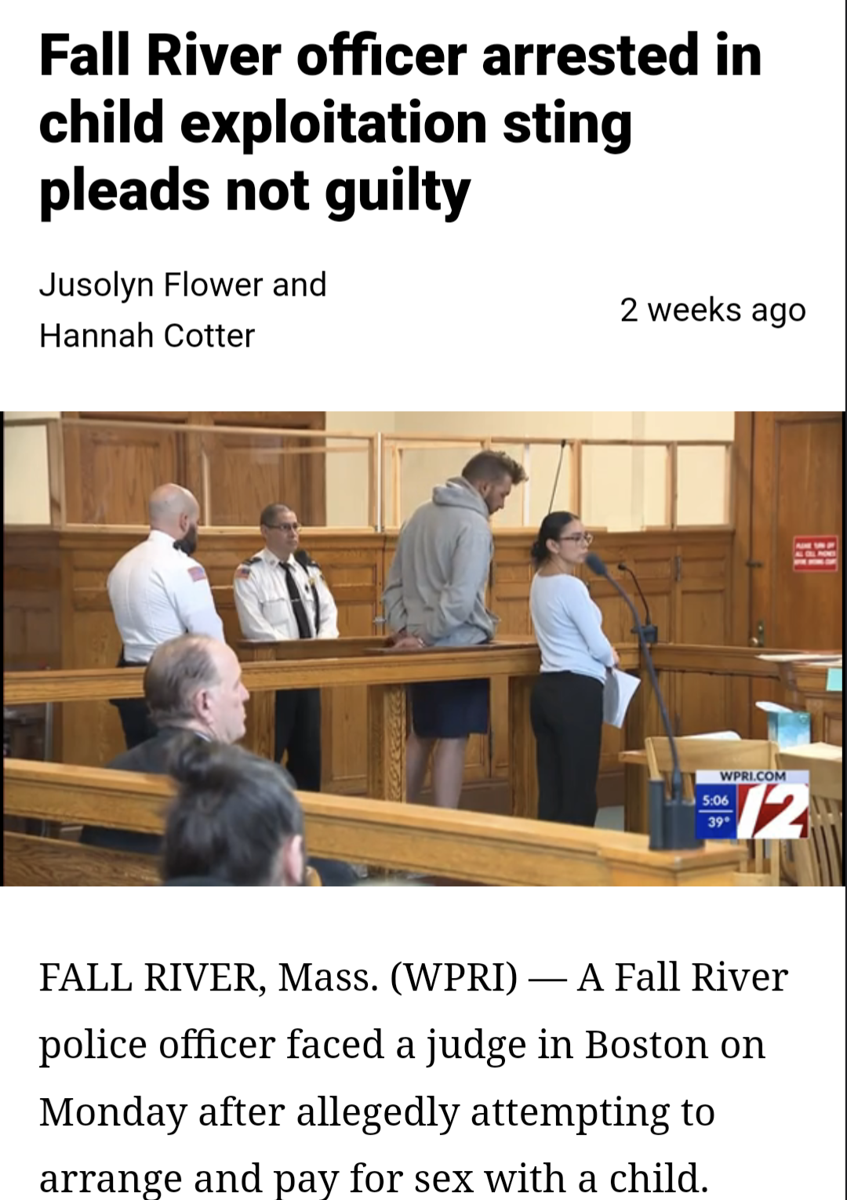Click the '(WPRI)' text in the paragraph
Screen dimensions: 847x1200
453,978
